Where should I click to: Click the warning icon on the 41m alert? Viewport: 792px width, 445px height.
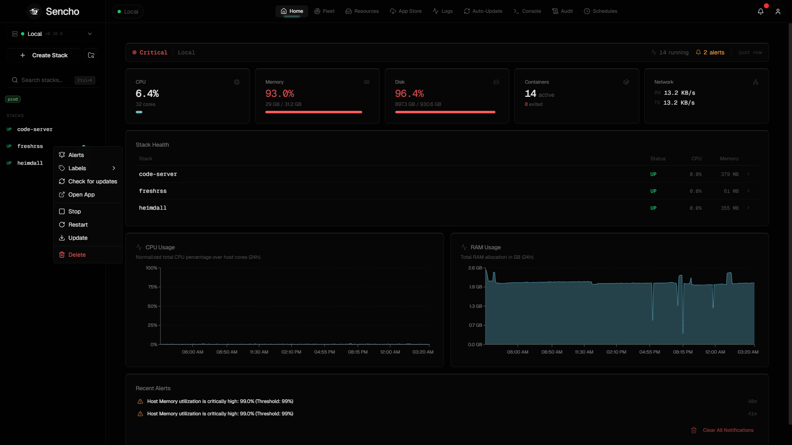coord(140,414)
